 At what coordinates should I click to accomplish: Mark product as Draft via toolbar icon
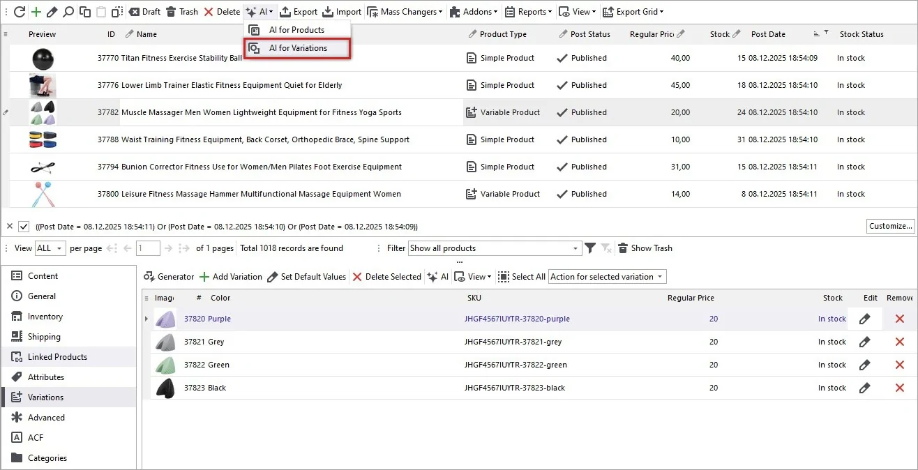tap(144, 11)
